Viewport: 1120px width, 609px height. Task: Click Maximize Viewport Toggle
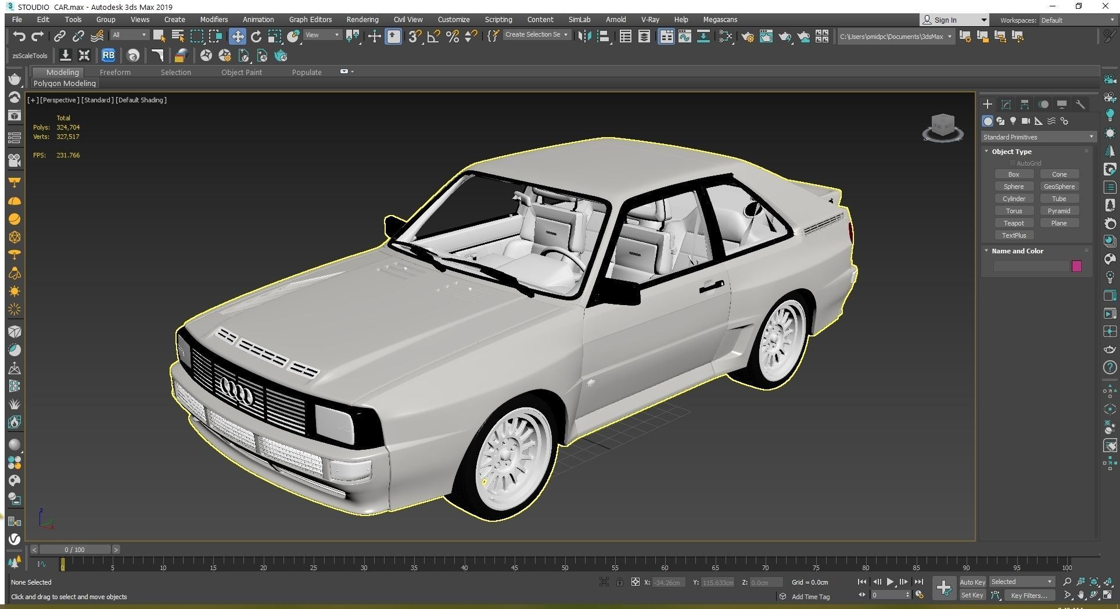coord(1107,595)
